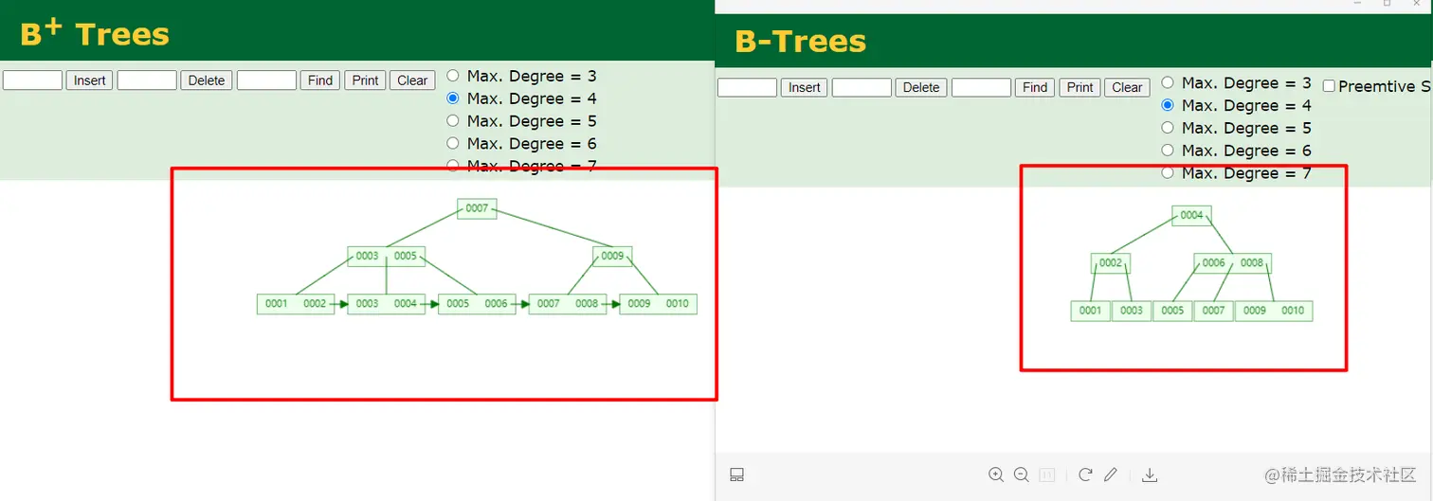Download the image with the download icon
Screen dimensions: 1433x501
[x=1150, y=474]
